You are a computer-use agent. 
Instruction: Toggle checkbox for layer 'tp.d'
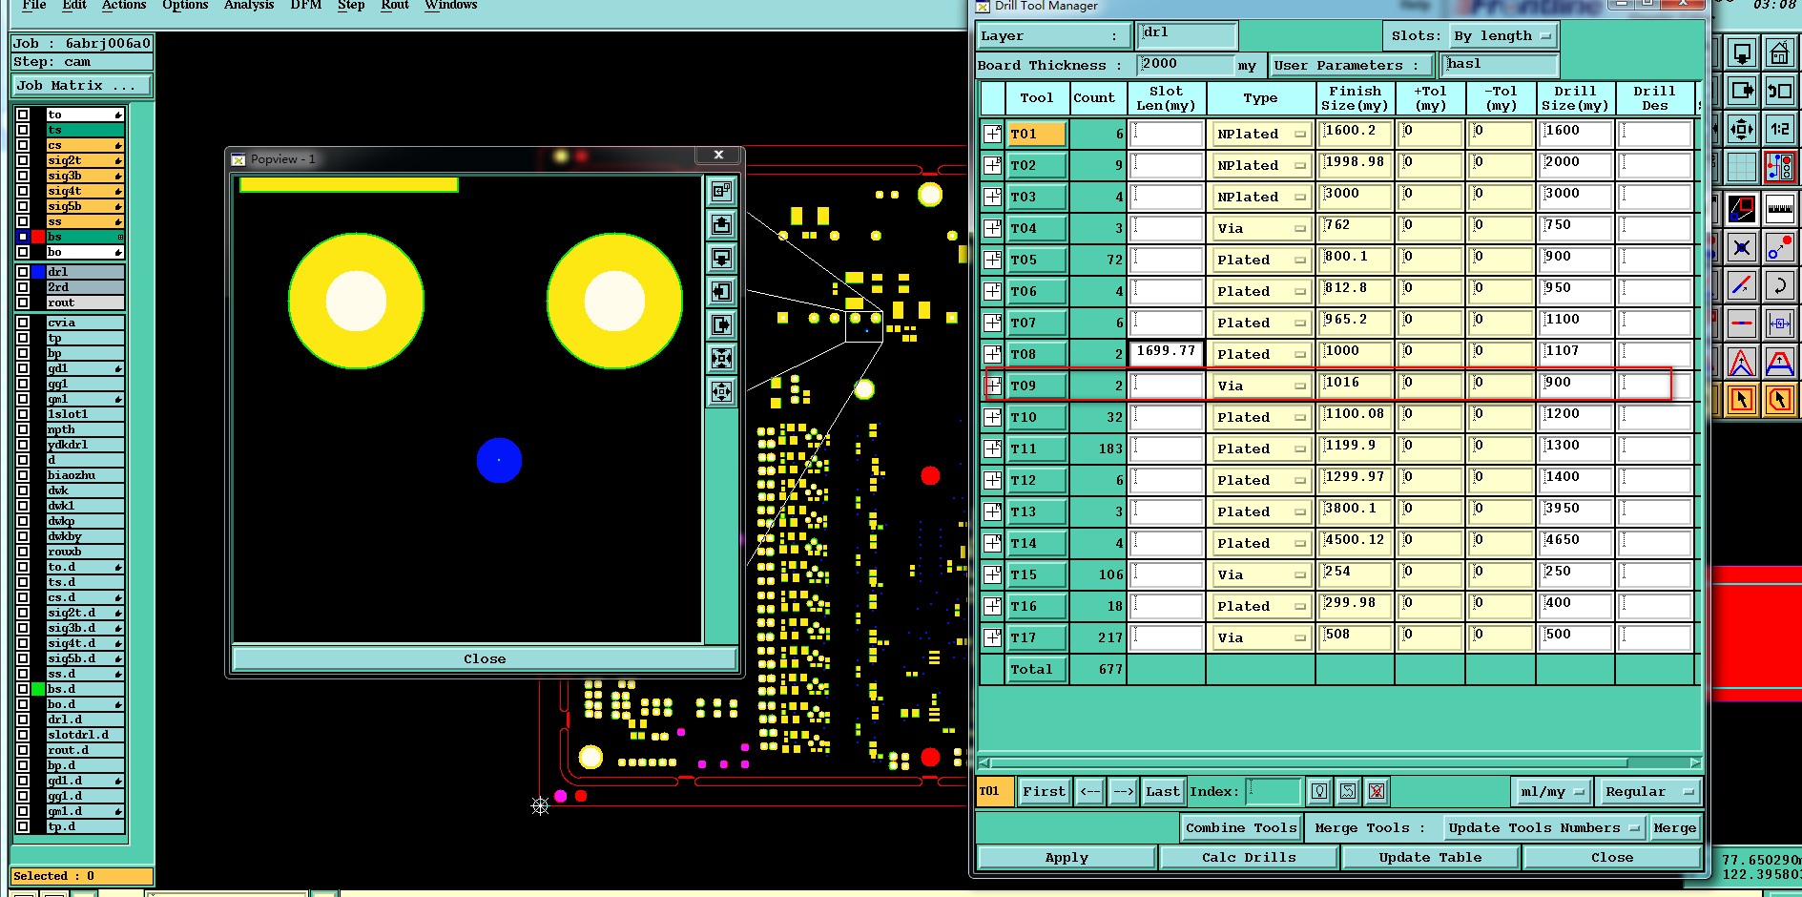(x=23, y=826)
